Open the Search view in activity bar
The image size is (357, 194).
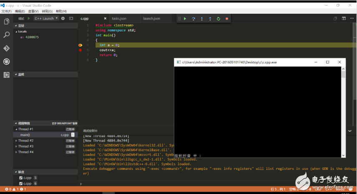click(x=6, y=35)
